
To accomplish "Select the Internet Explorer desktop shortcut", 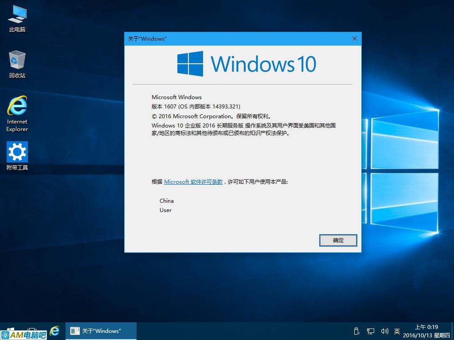I will click(17, 114).
